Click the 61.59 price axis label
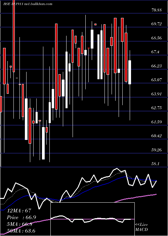 (x=157, y=122)
